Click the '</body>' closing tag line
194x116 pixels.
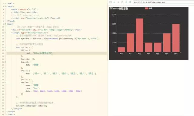pos(11,112)
